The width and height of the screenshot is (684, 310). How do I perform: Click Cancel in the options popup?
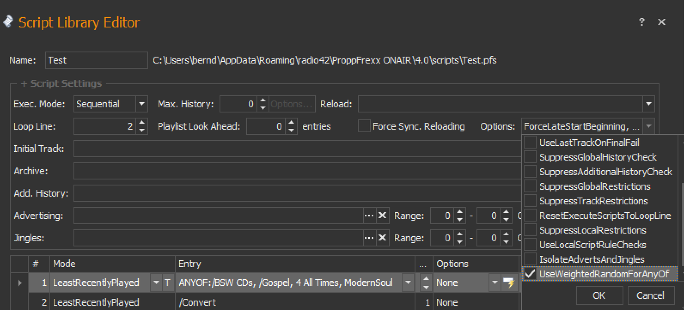tap(650, 295)
